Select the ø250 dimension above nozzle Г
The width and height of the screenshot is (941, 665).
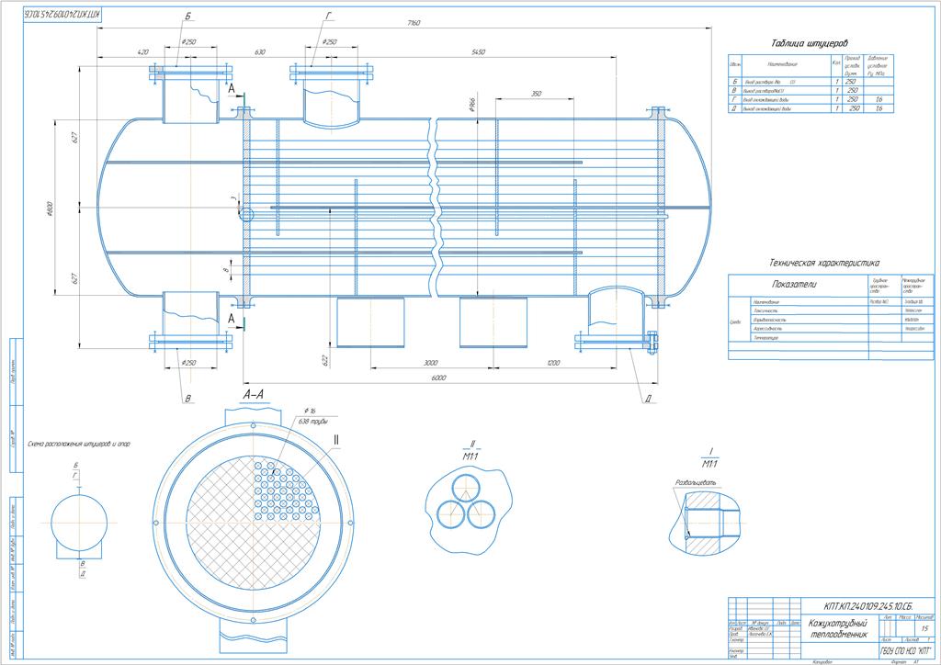pos(329,42)
